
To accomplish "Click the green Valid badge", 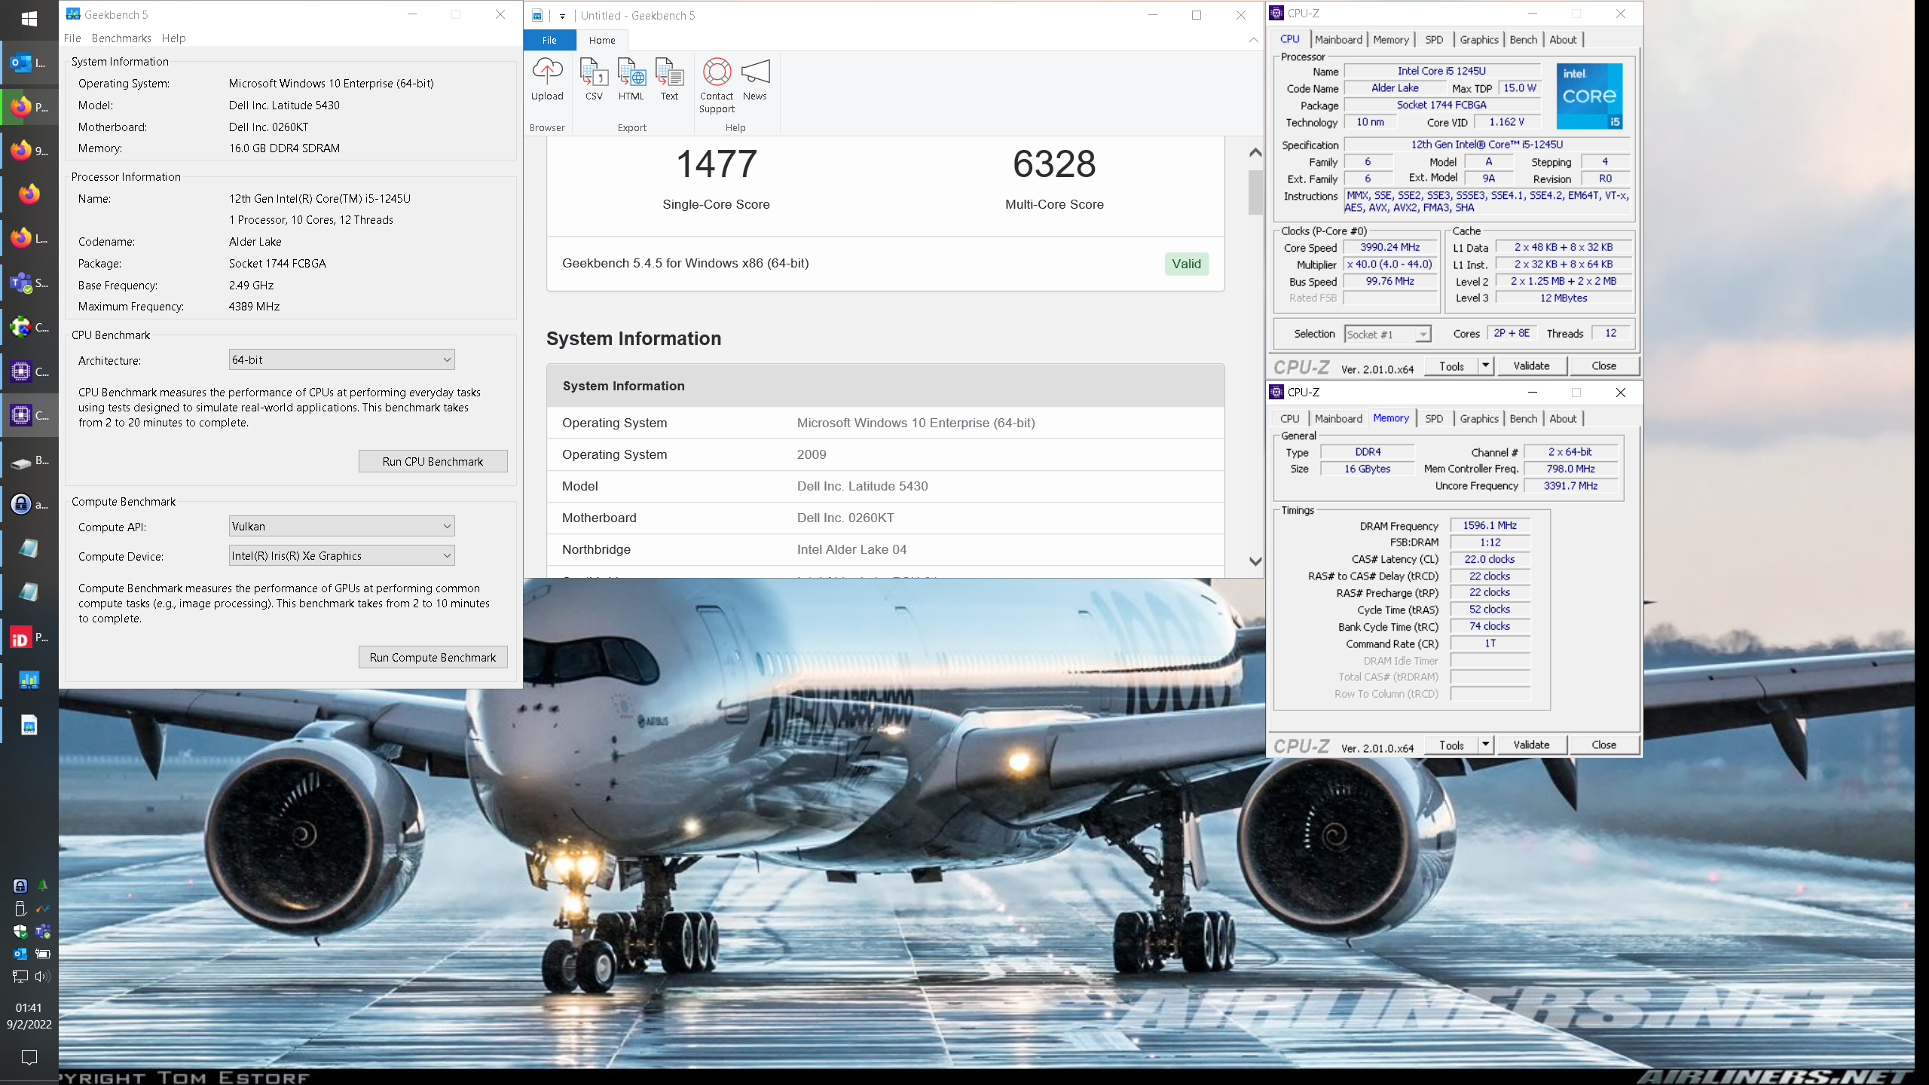I will (x=1186, y=264).
